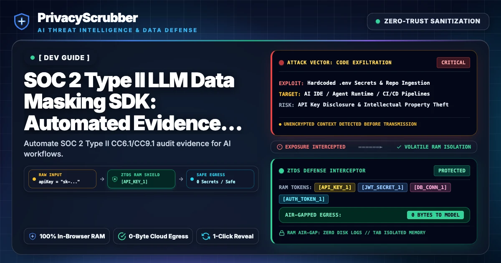The height and width of the screenshot is (263, 501).
Task: Click the Risk: API Key Disclosure line
Action: (364, 105)
